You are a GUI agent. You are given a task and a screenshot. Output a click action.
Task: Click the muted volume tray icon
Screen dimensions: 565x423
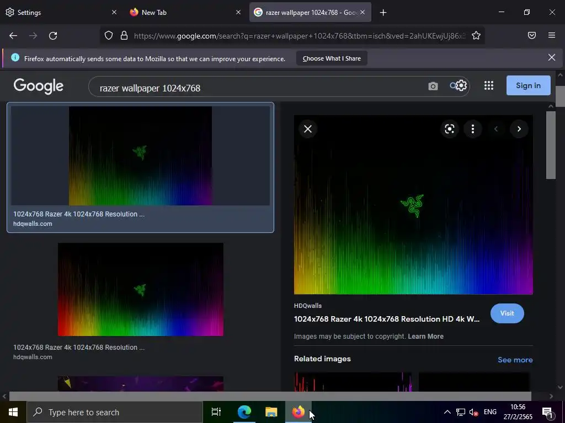tap(473, 412)
